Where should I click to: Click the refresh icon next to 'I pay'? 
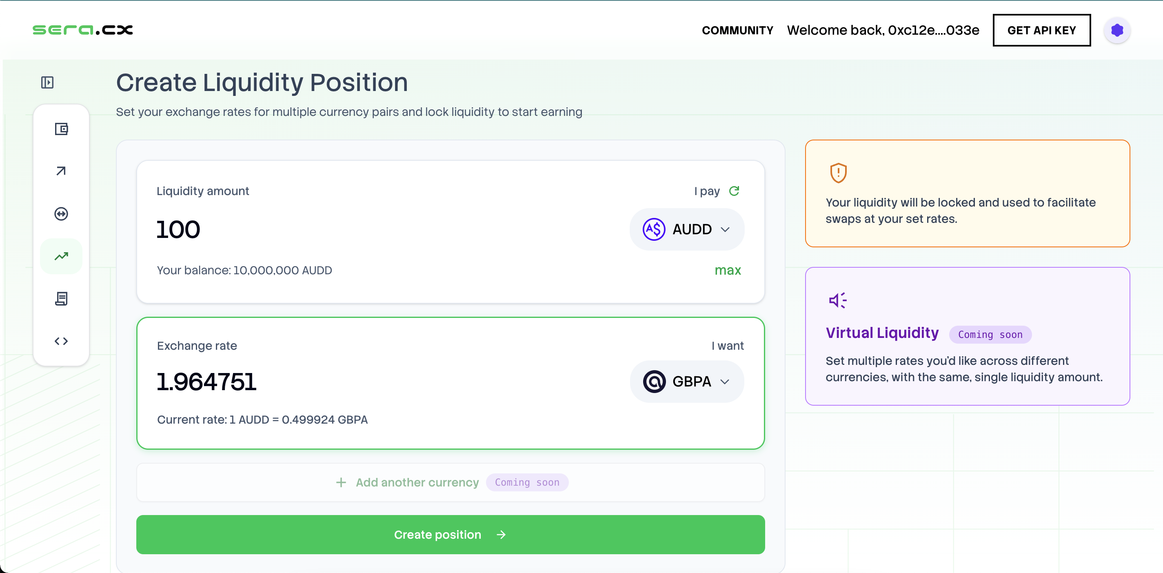pos(735,191)
